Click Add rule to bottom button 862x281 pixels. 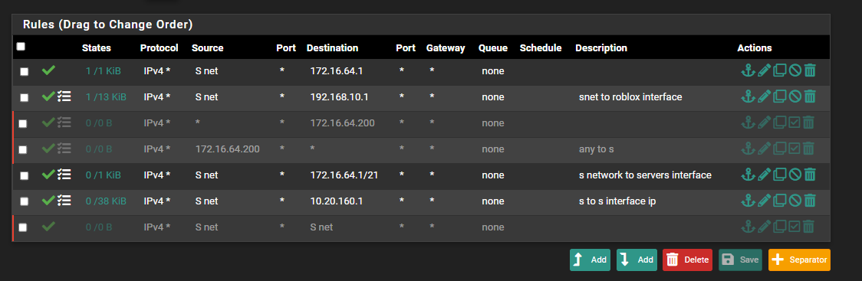tap(637, 260)
